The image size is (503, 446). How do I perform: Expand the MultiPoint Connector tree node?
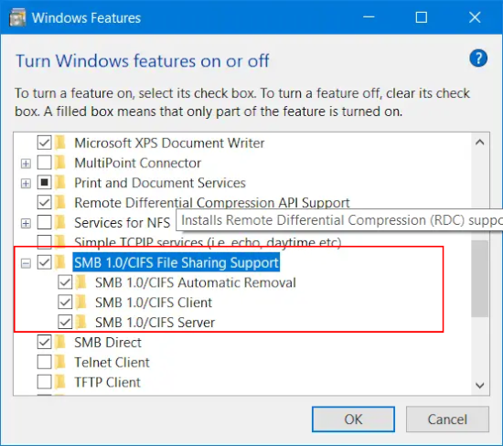(26, 164)
